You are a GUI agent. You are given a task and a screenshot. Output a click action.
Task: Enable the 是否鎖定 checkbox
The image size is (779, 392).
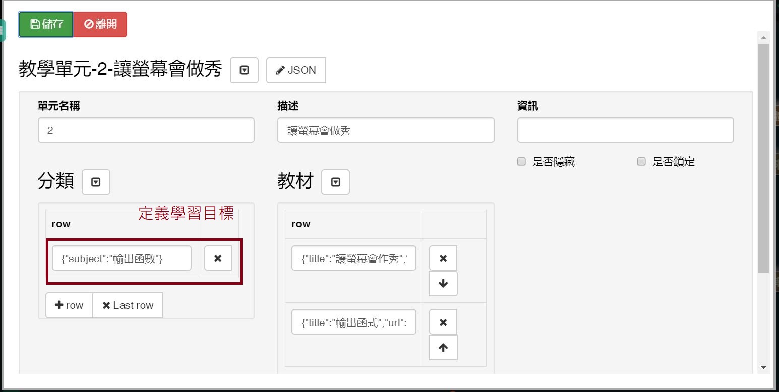click(x=641, y=162)
